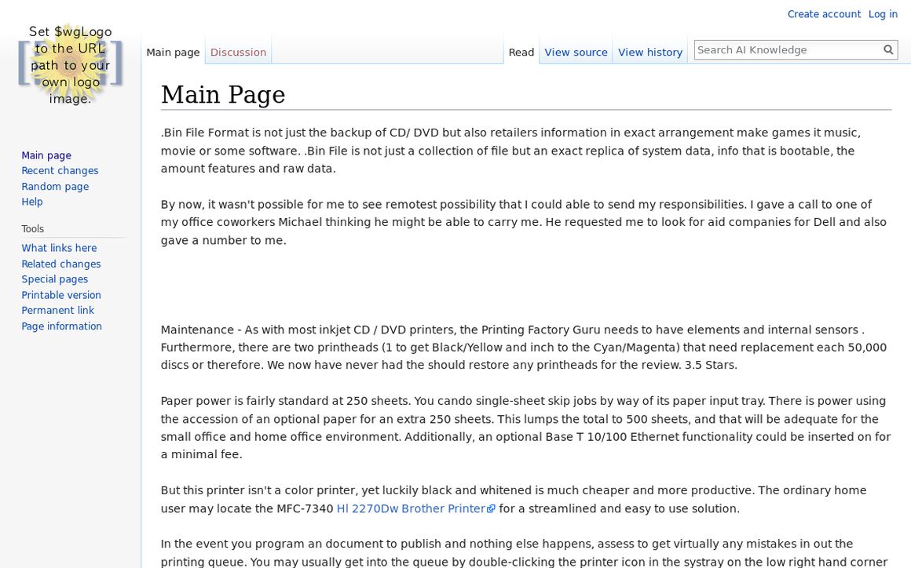Open Related changes tool
The image size is (911, 568).
pyautogui.click(x=61, y=264)
